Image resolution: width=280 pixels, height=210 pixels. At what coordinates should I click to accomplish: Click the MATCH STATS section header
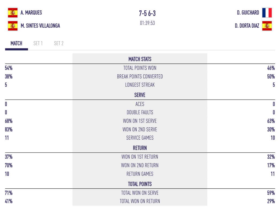(140, 59)
